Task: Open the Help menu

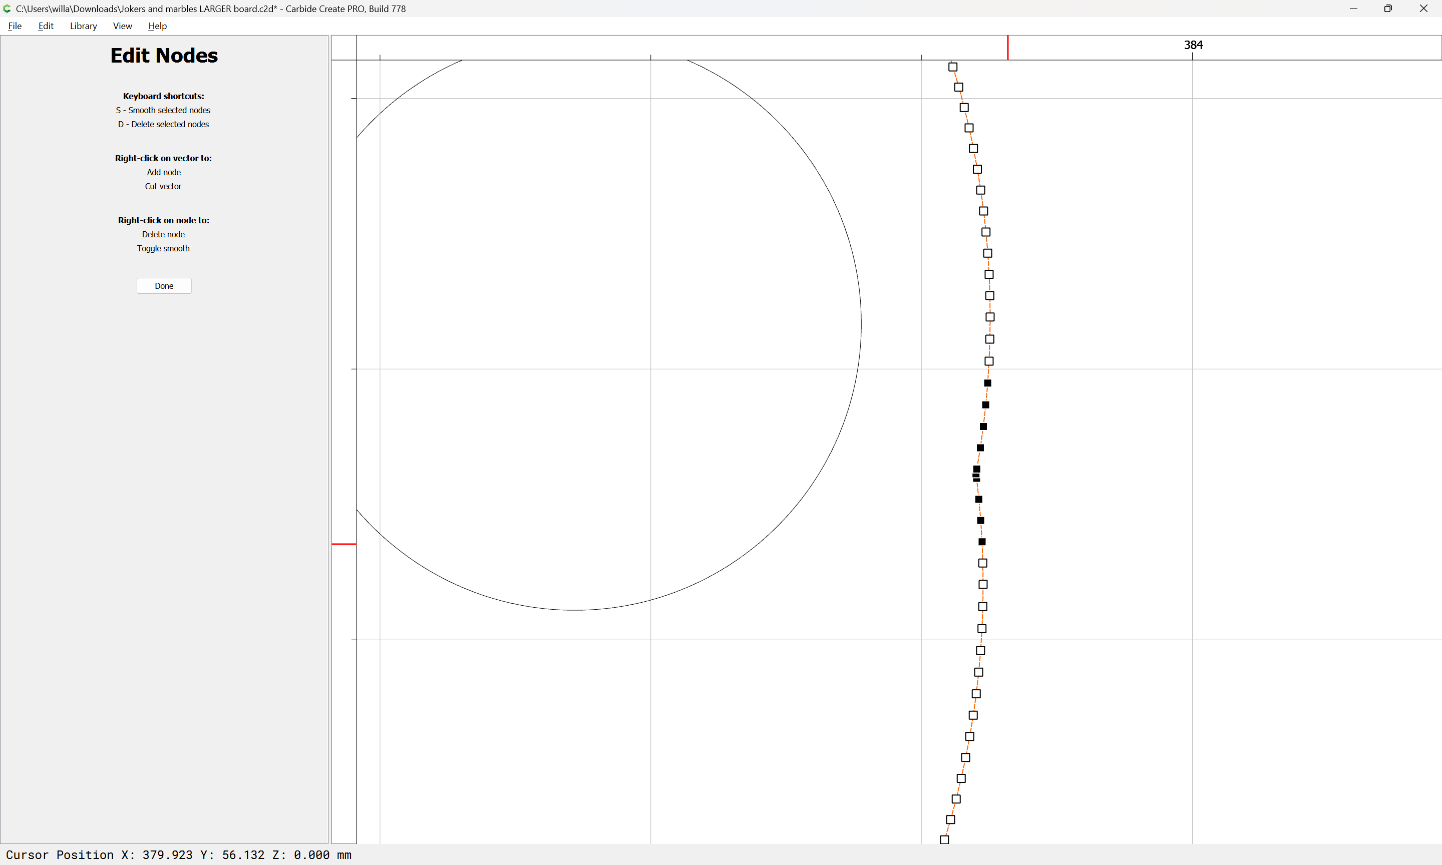Action: [x=157, y=26]
